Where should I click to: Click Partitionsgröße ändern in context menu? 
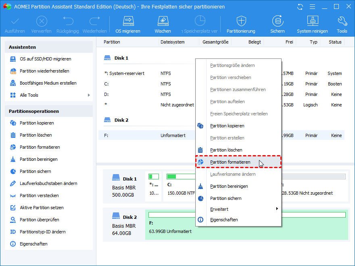[238, 65]
